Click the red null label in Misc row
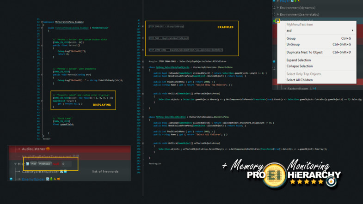 [56, 164]
